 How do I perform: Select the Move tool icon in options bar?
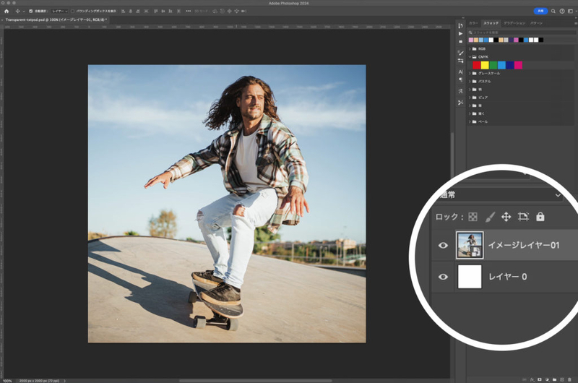pyautogui.click(x=17, y=12)
